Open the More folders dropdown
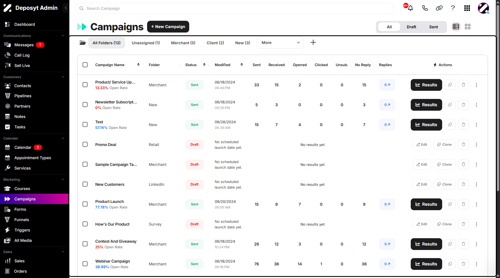Viewport: 500px width, 278px height. click(x=280, y=43)
